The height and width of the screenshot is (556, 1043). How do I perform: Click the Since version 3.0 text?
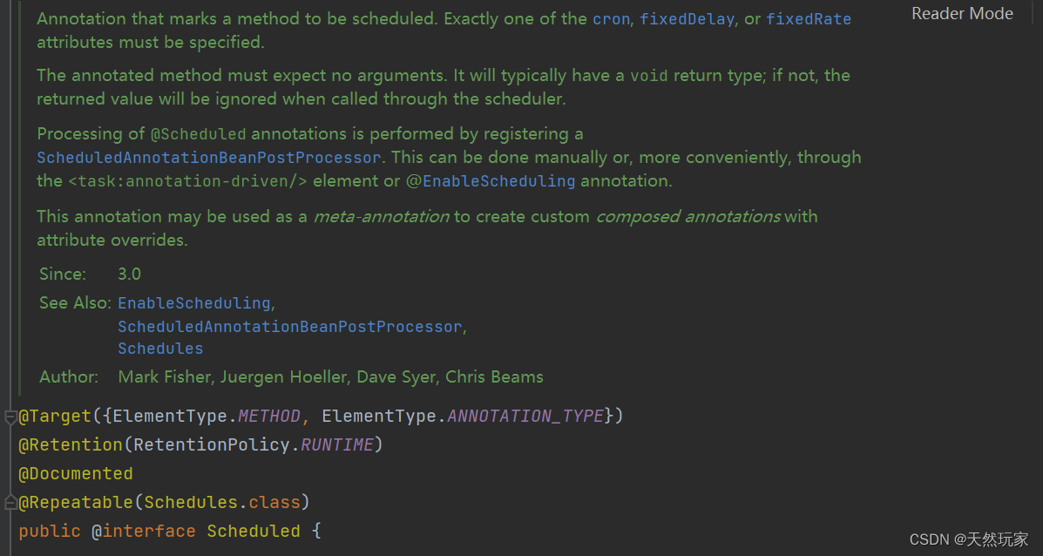[x=129, y=273]
